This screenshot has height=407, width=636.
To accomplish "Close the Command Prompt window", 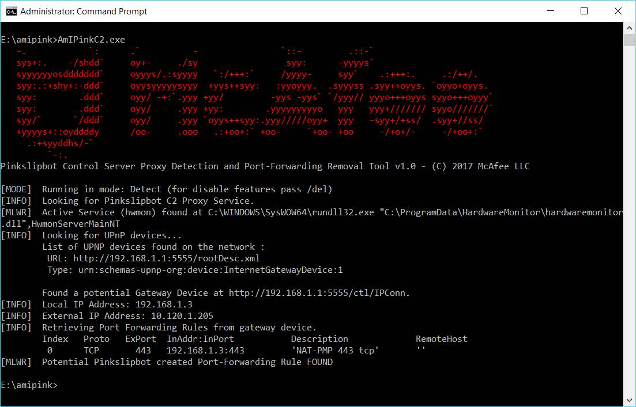I will click(x=617, y=11).
